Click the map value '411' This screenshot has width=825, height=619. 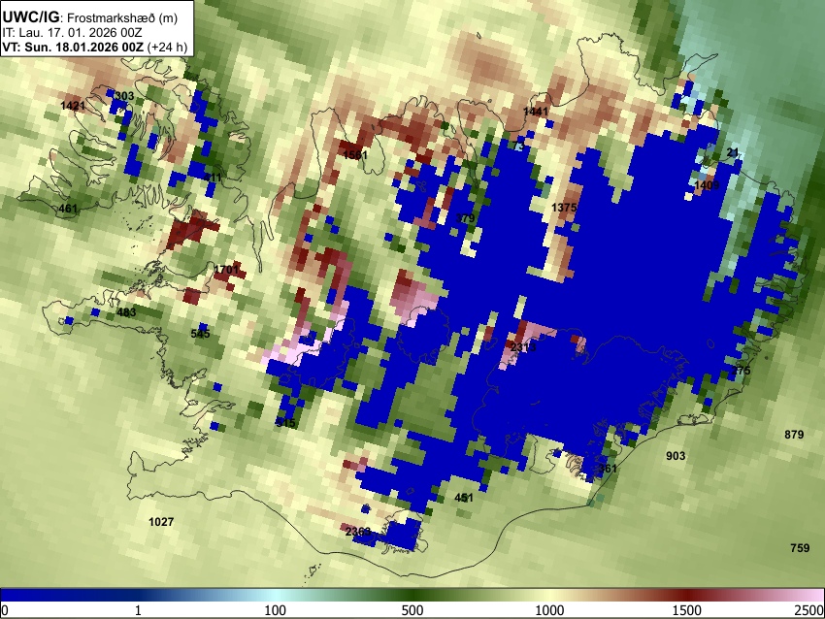click(213, 178)
